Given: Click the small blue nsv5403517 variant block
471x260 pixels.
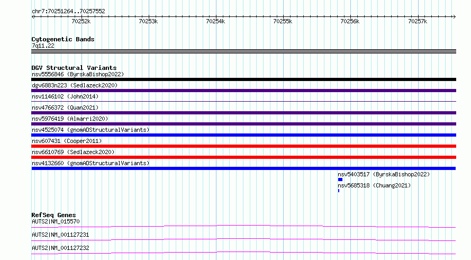Looking at the screenshot, I should [340, 180].
